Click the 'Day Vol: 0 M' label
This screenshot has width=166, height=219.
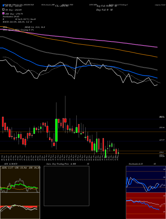104,10
